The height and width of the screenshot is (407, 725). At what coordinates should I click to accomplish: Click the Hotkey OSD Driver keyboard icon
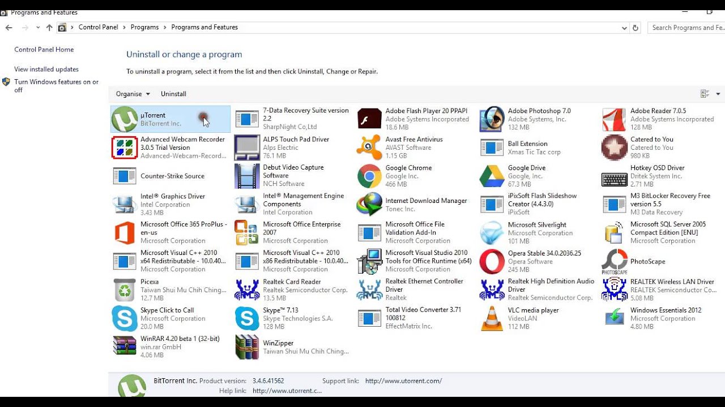(x=614, y=180)
